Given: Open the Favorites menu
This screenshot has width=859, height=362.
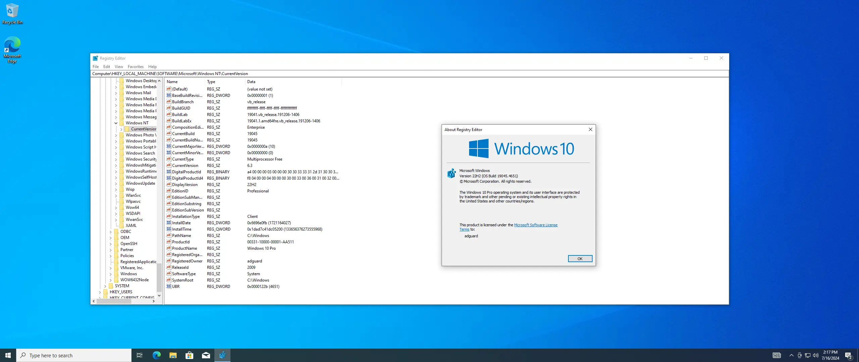Looking at the screenshot, I should (136, 67).
